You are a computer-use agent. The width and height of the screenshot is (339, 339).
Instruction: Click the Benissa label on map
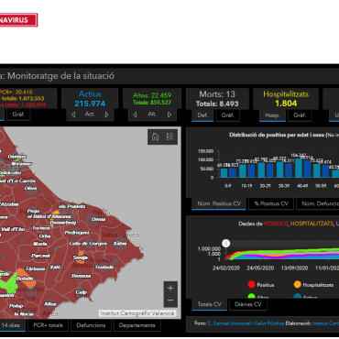tap(82, 276)
